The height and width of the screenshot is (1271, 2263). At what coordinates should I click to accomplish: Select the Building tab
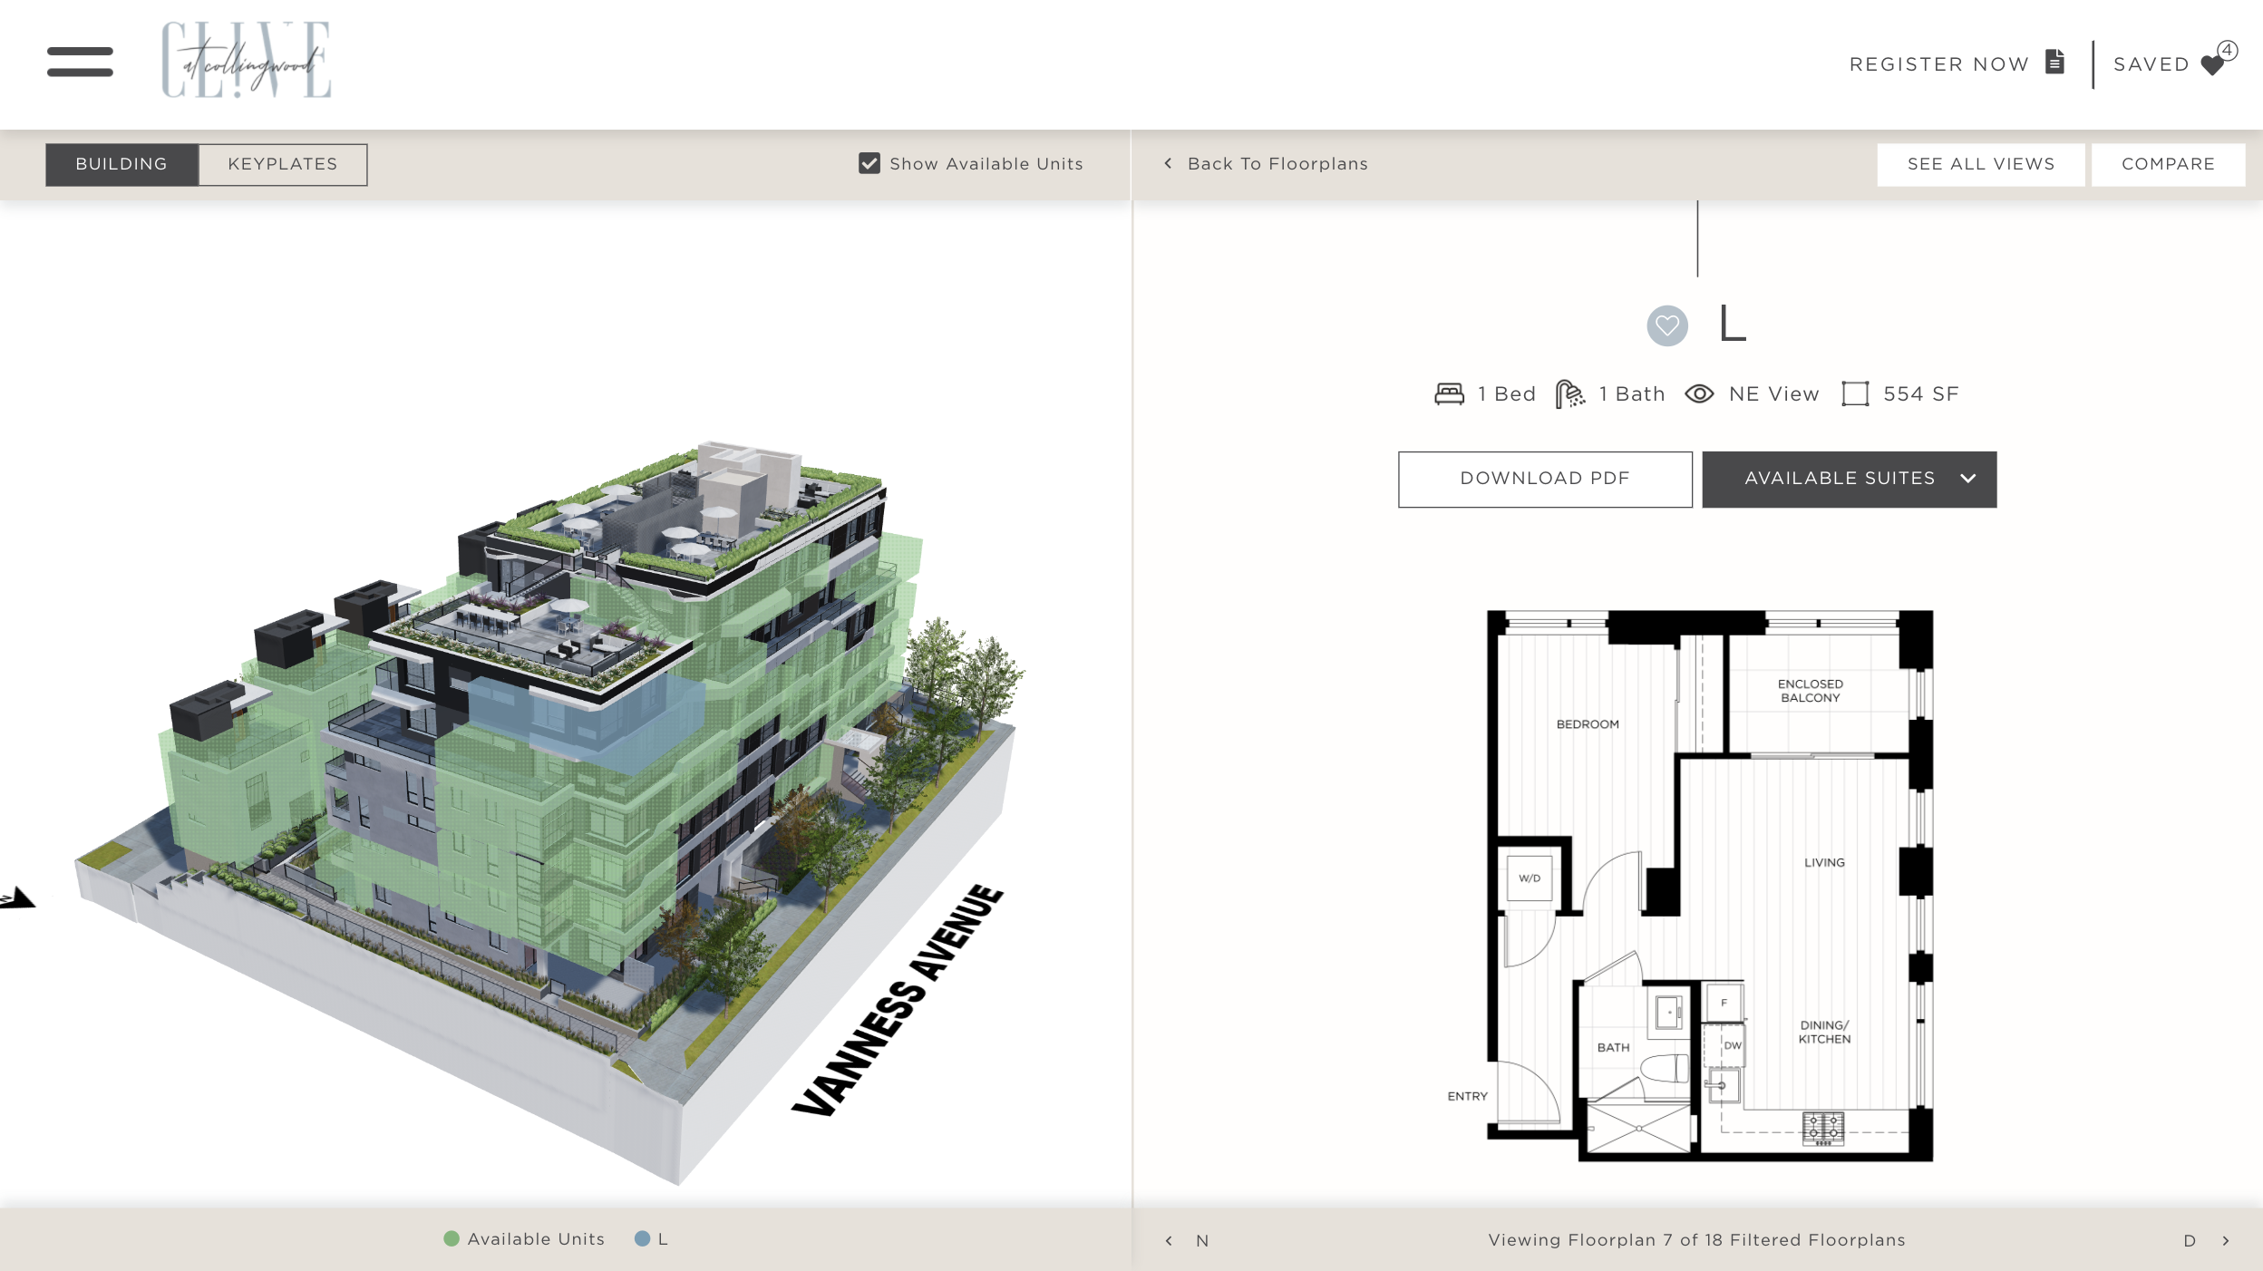pyautogui.click(x=121, y=164)
